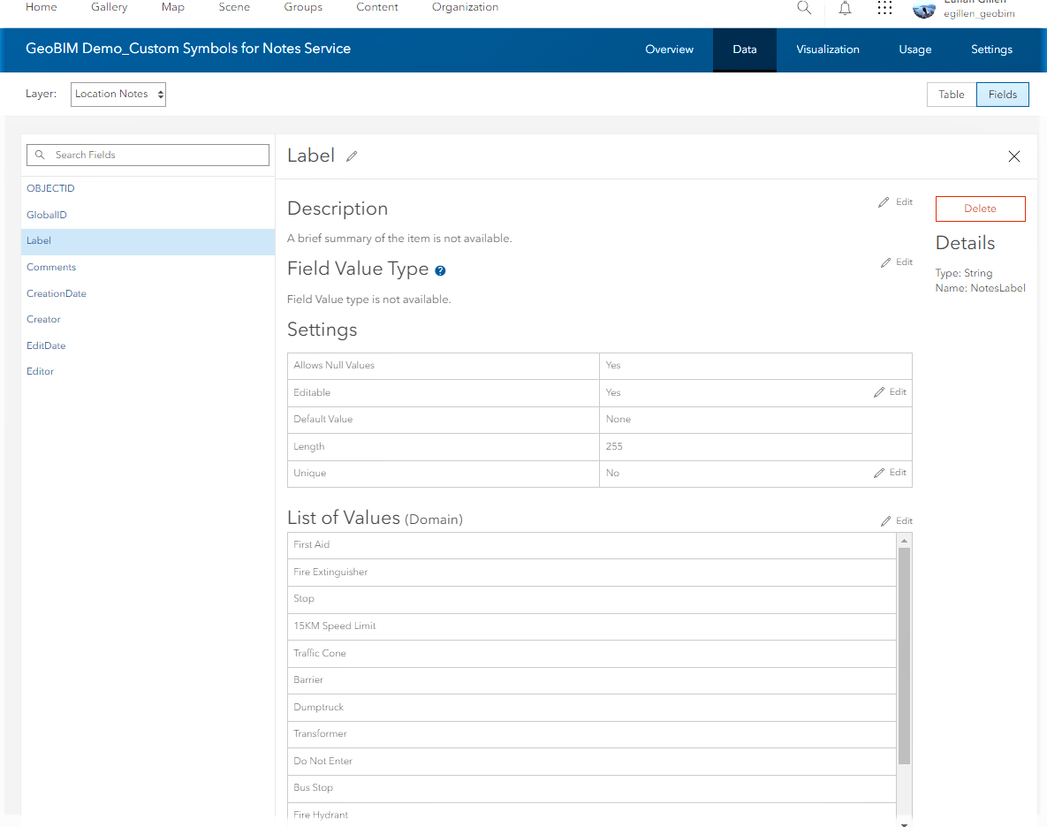The image size is (1047, 827).
Task: Click the Length value 255
Action: pos(614,446)
